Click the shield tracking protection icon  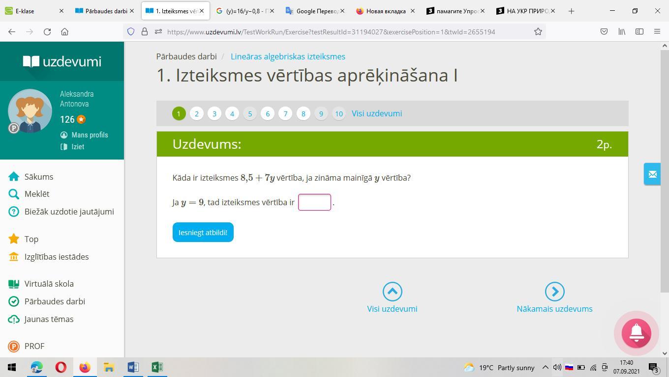(131, 31)
